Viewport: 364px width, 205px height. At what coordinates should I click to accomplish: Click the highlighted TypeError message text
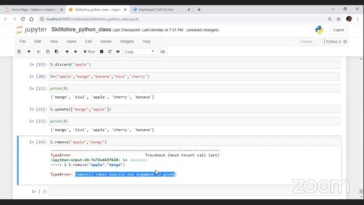[126, 174]
